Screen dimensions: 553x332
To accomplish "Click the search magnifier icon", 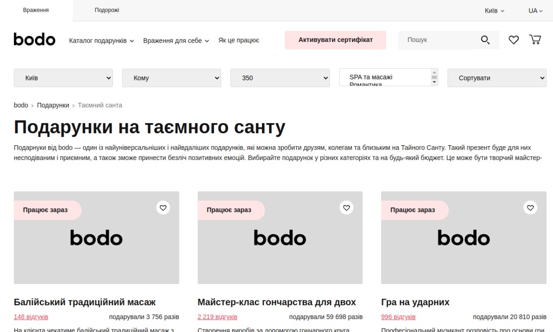I will (485, 40).
